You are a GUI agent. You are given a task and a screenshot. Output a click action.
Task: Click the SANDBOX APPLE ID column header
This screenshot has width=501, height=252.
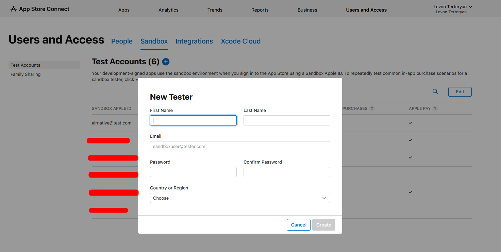tap(112, 108)
